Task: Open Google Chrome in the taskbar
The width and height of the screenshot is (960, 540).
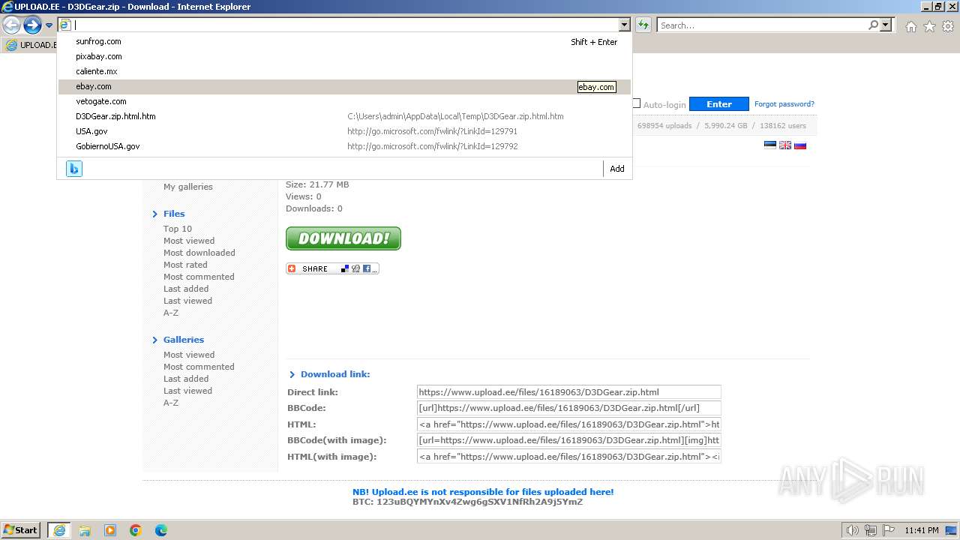Action: coord(136,530)
